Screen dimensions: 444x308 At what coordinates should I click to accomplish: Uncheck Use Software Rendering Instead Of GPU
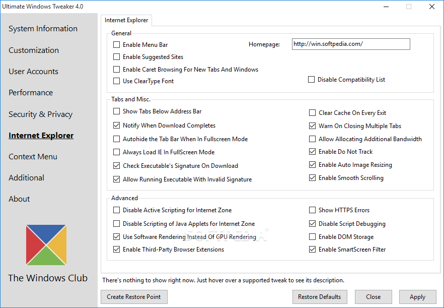tap(116, 237)
